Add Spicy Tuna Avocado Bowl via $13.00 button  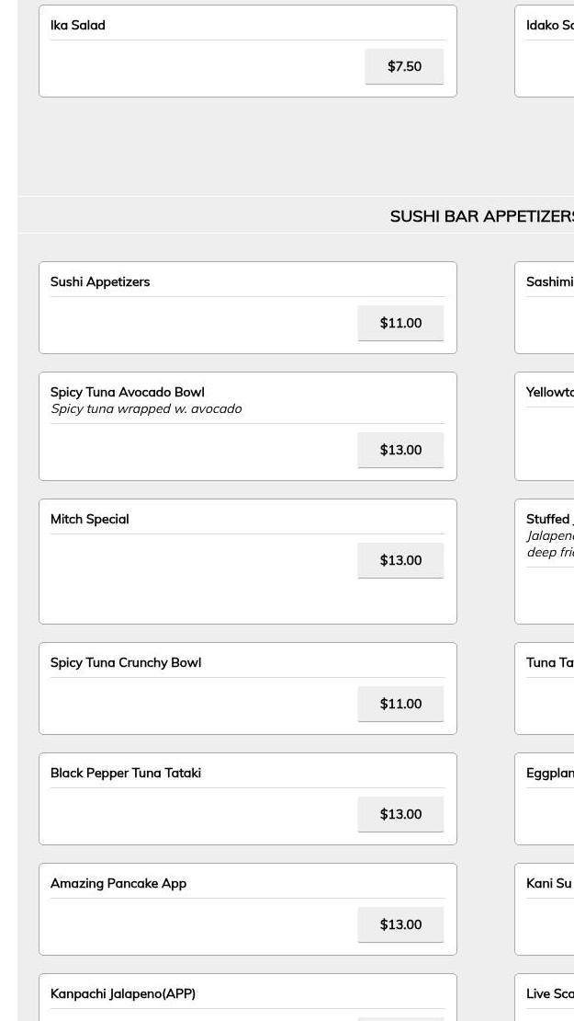(400, 450)
